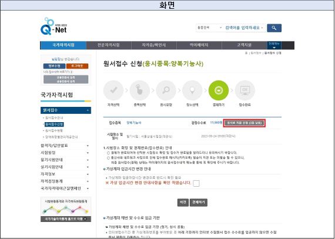Open the 고객지원 navigation tab

pos(244,45)
